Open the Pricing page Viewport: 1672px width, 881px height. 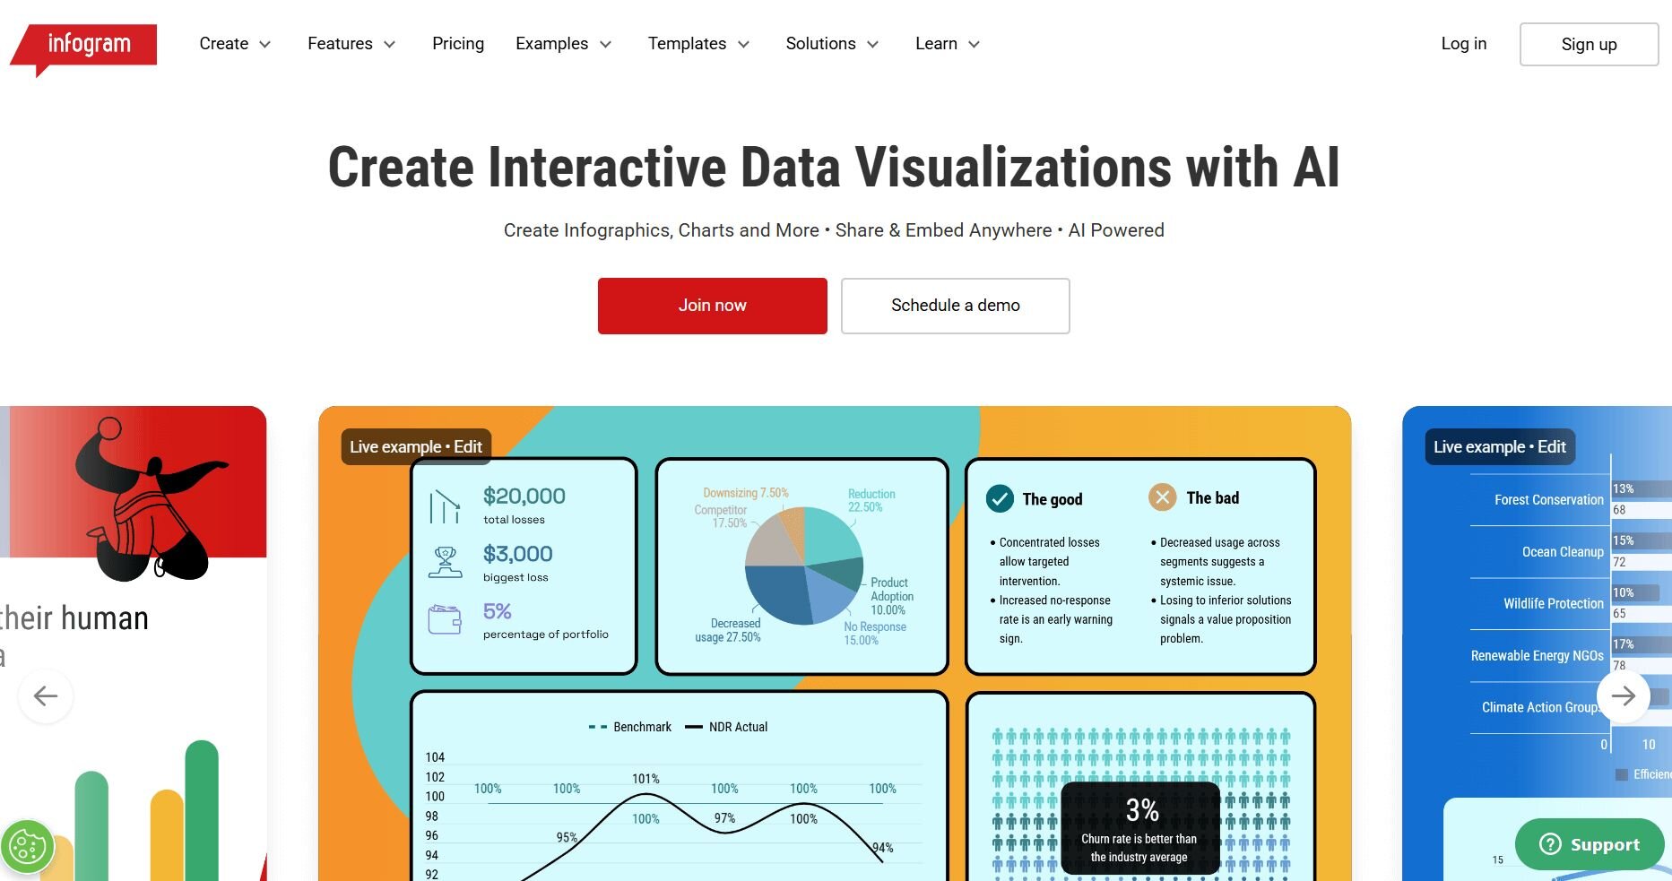[x=458, y=44]
